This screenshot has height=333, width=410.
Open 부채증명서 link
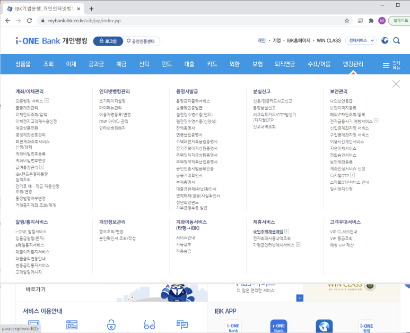(186, 182)
